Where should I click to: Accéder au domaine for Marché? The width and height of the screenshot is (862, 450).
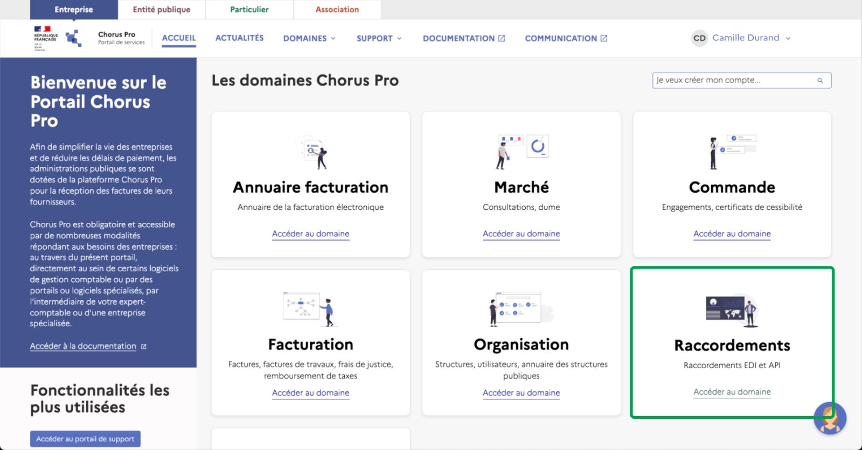click(x=522, y=234)
